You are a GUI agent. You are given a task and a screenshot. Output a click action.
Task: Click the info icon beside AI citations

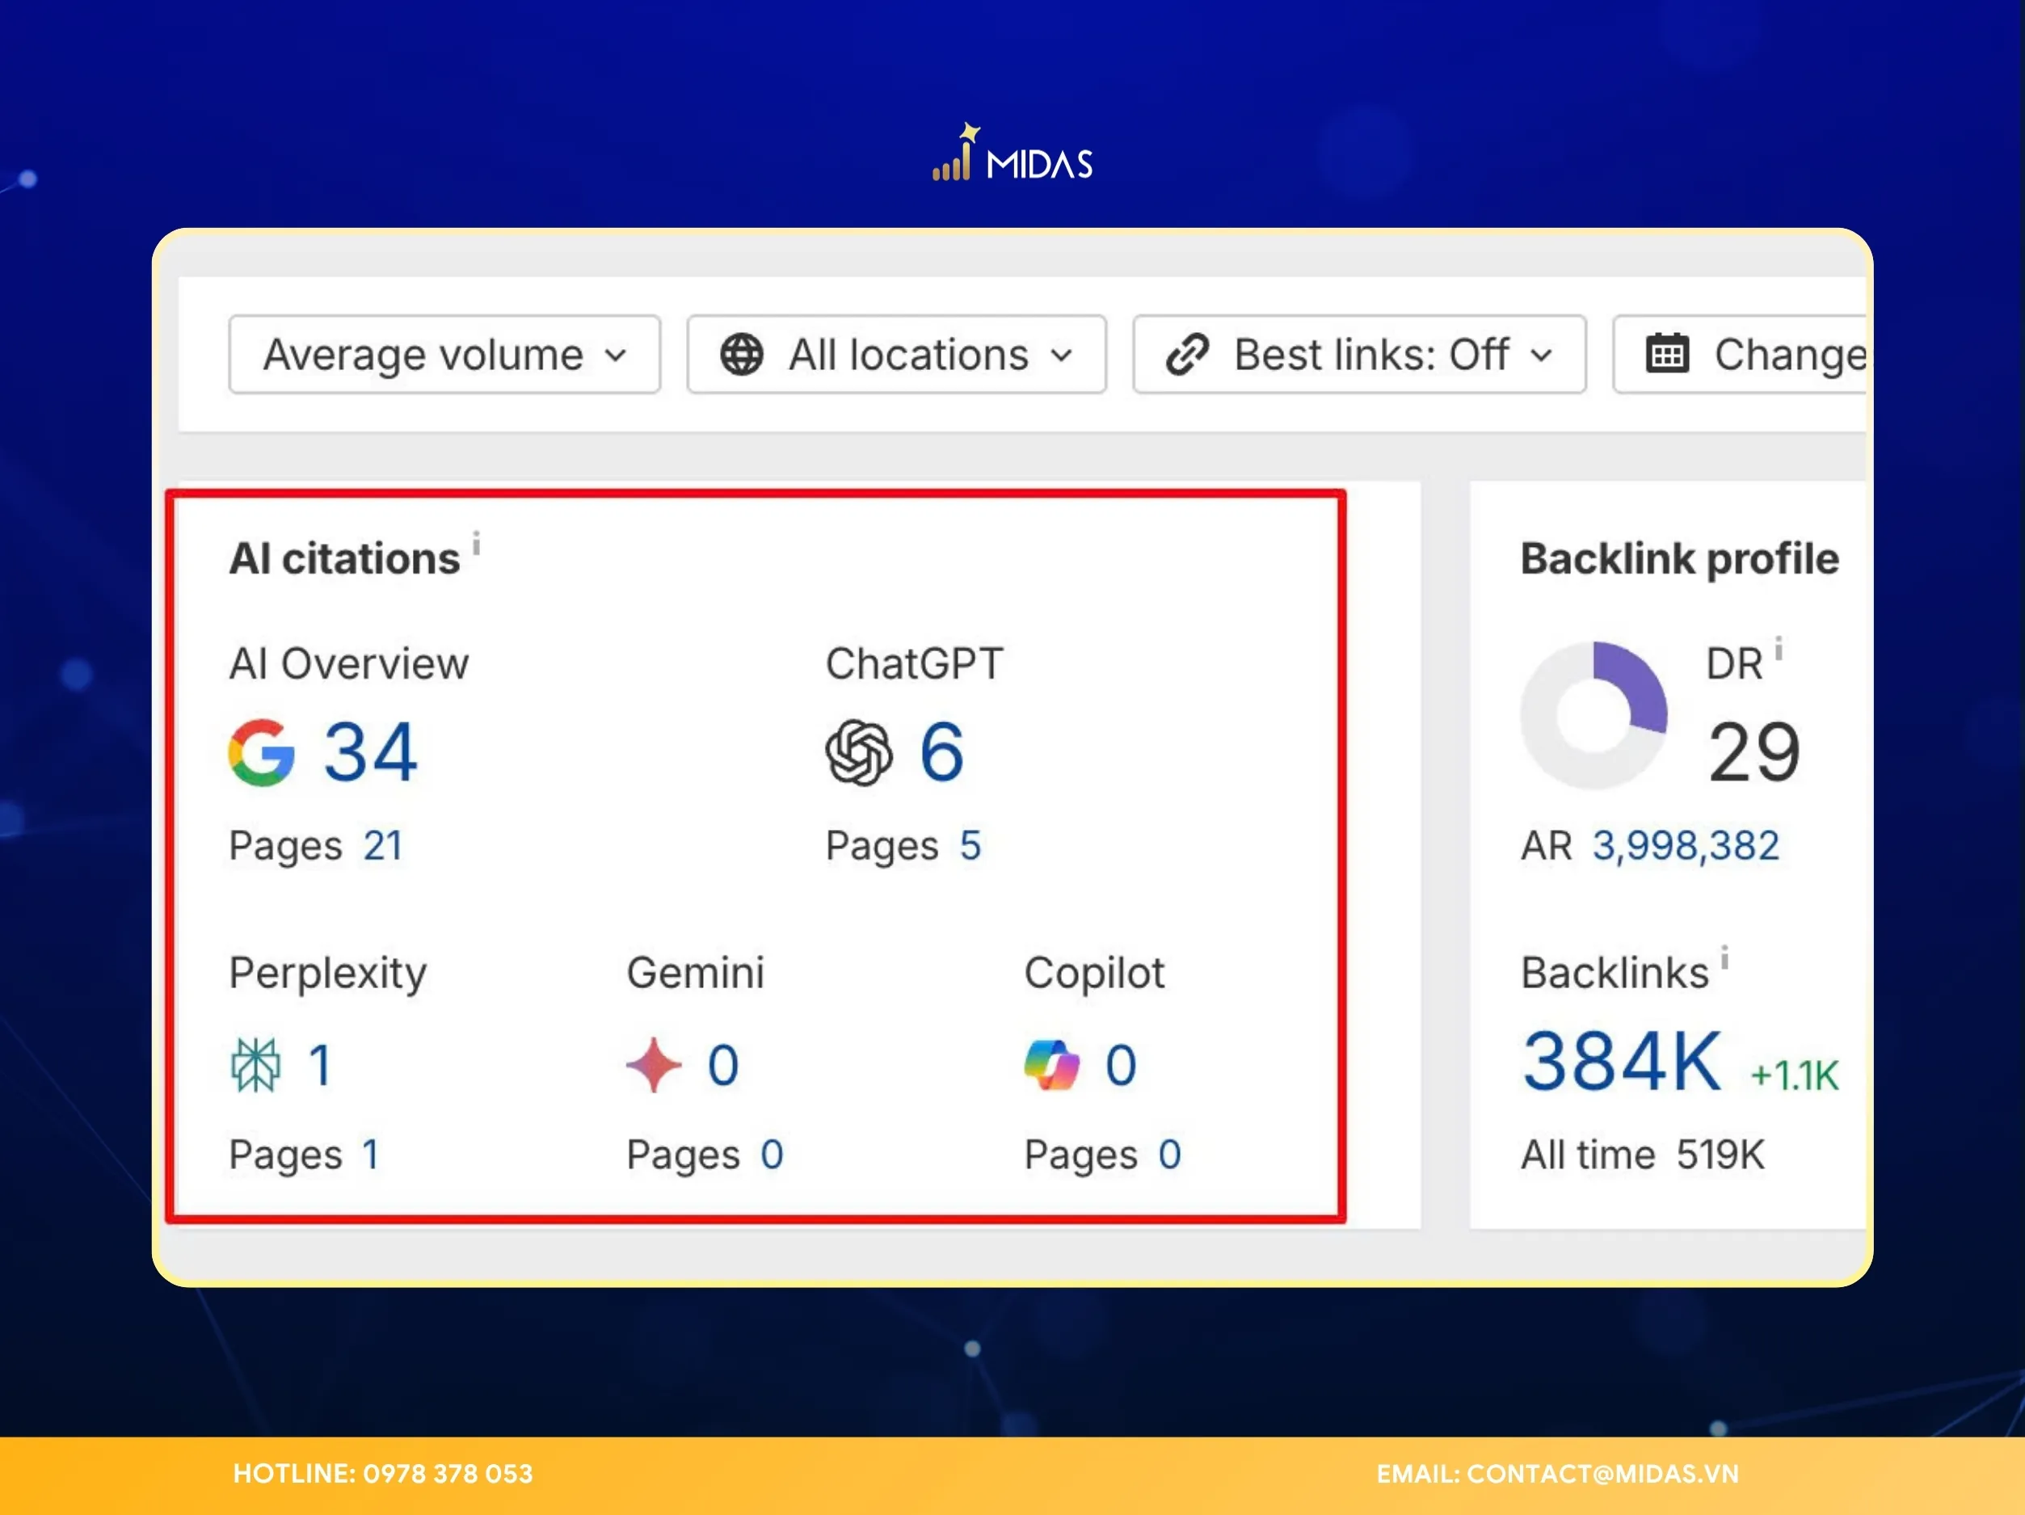coord(476,543)
